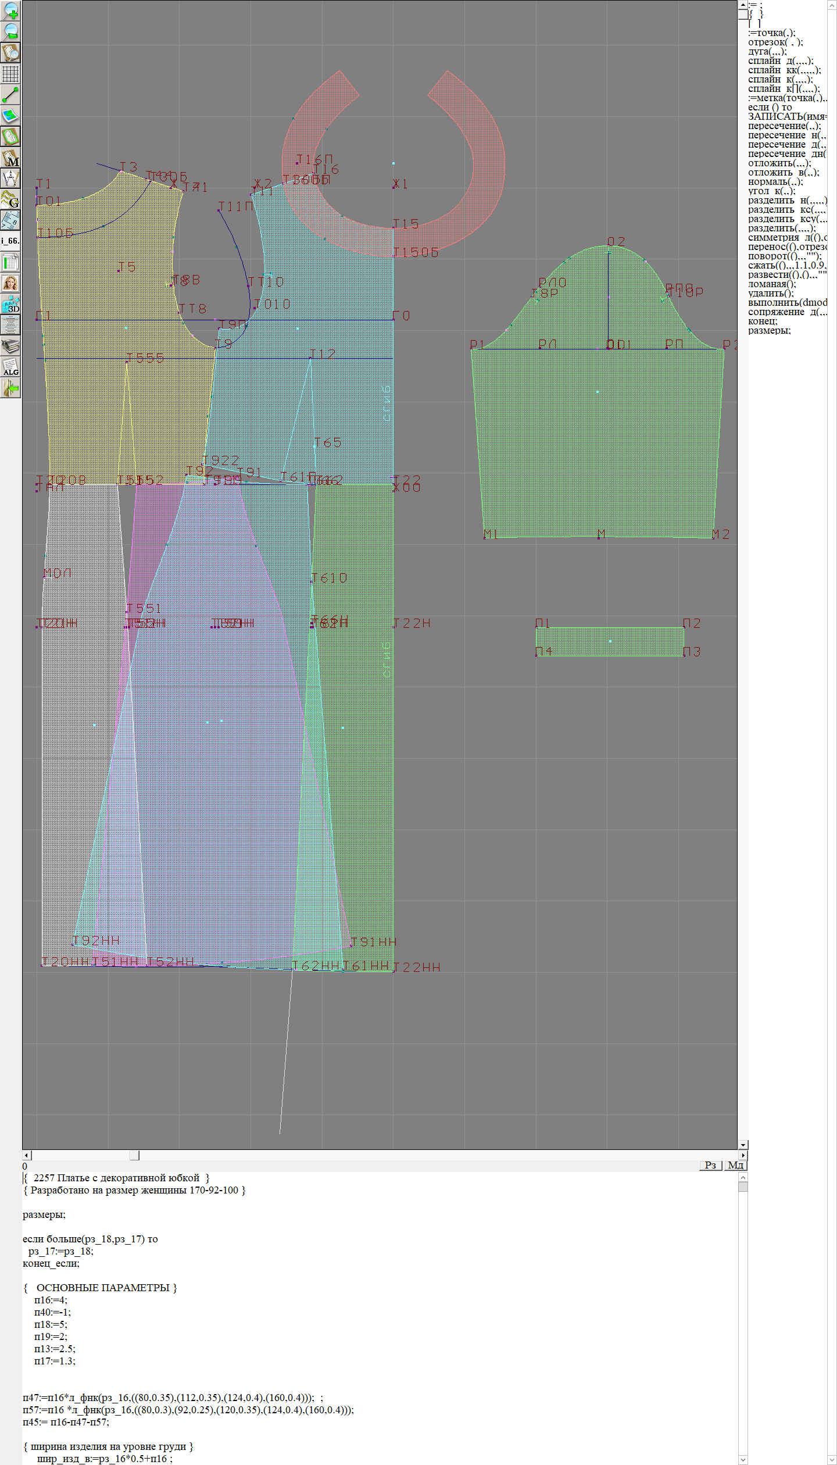Choose 'дуга(.,.,.);' in the command list
Screen dimensions: 837x1465
click(x=767, y=52)
